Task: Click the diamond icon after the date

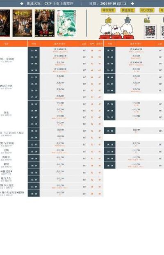Action: (132, 4)
